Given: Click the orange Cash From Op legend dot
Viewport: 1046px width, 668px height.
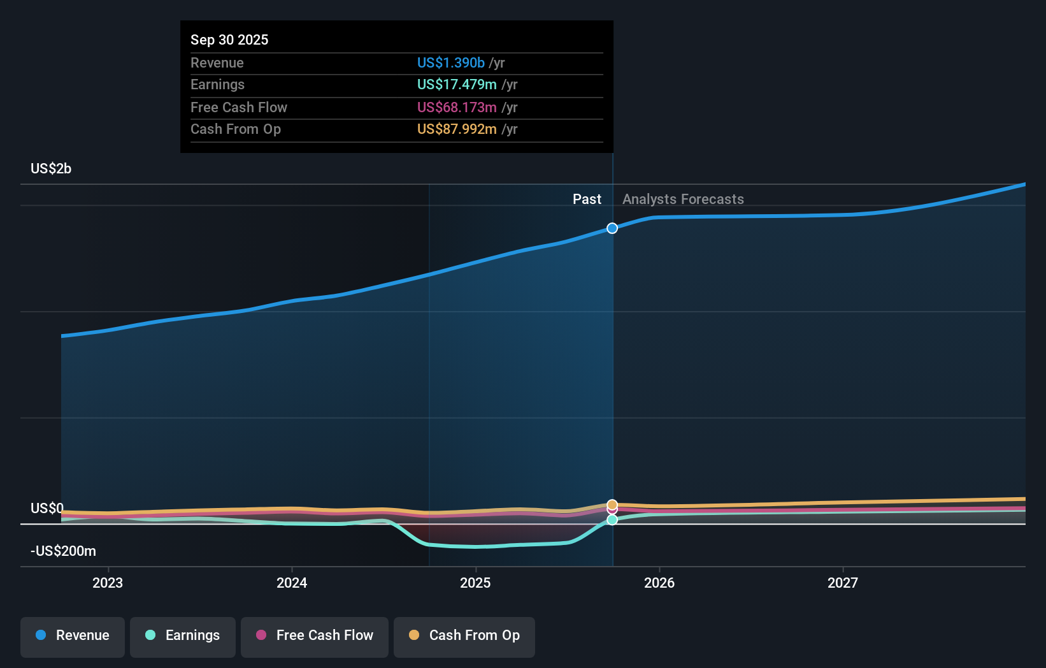Looking at the screenshot, I should click(x=414, y=635).
